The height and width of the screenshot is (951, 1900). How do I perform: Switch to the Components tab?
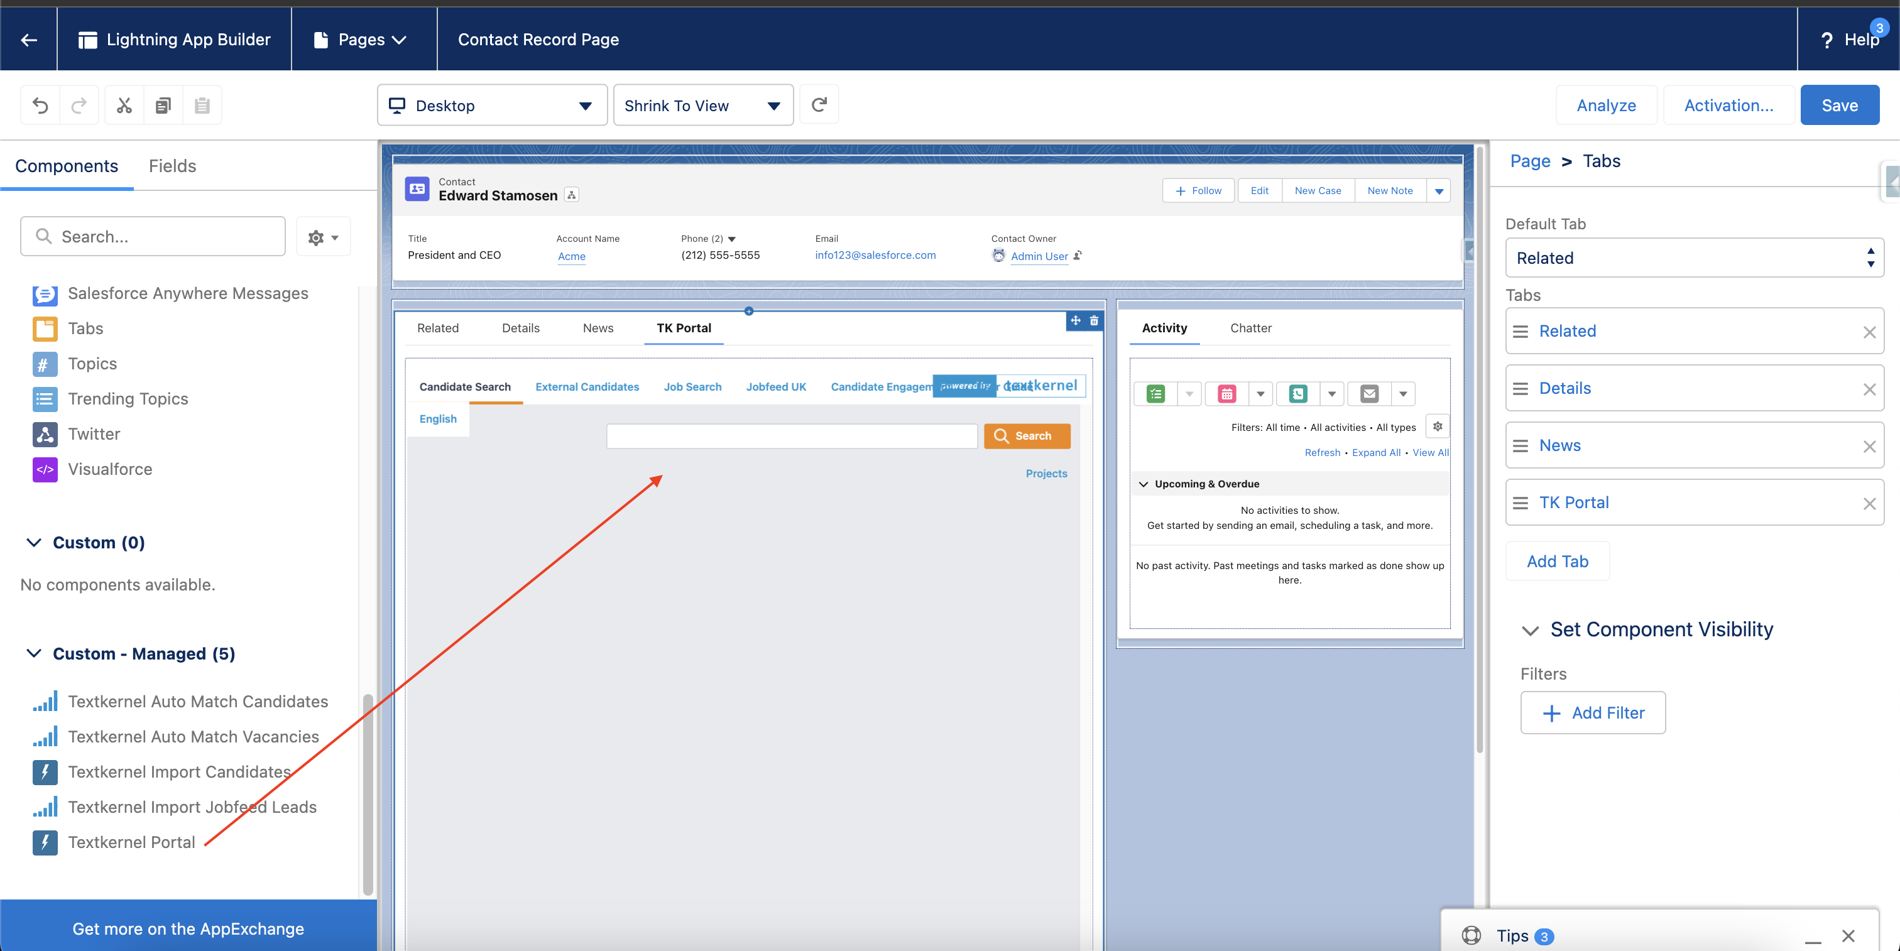point(67,166)
